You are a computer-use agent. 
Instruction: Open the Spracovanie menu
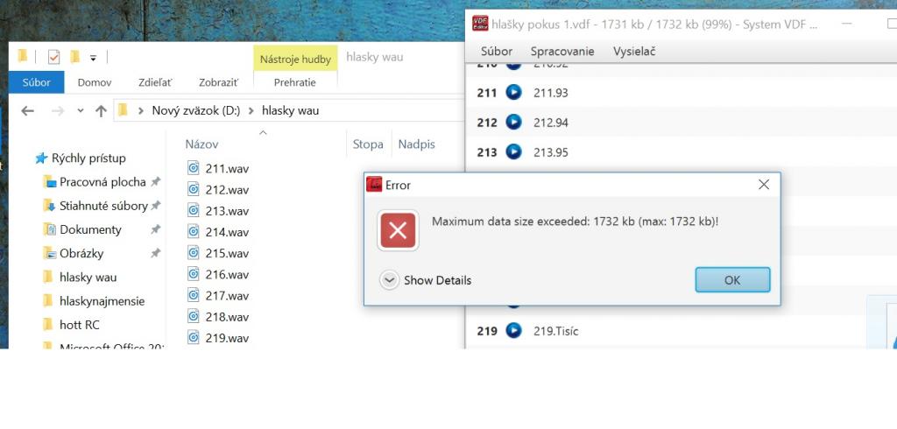[x=562, y=51]
